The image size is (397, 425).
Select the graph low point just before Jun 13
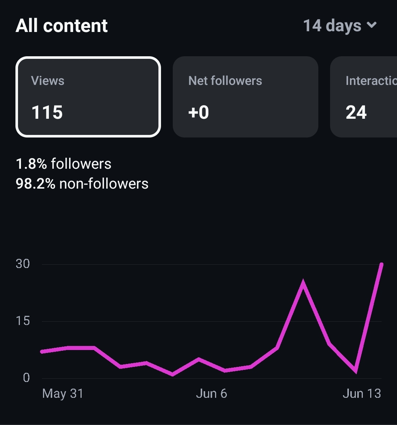(x=355, y=371)
